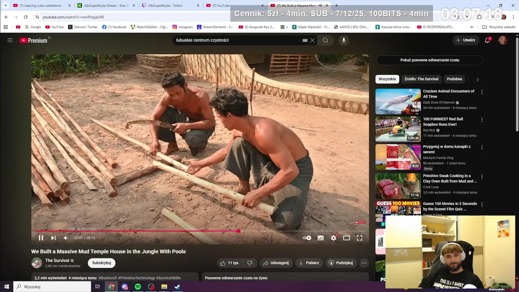Expand filter chips with right chevron
The width and height of the screenshot is (519, 292).
[477, 79]
